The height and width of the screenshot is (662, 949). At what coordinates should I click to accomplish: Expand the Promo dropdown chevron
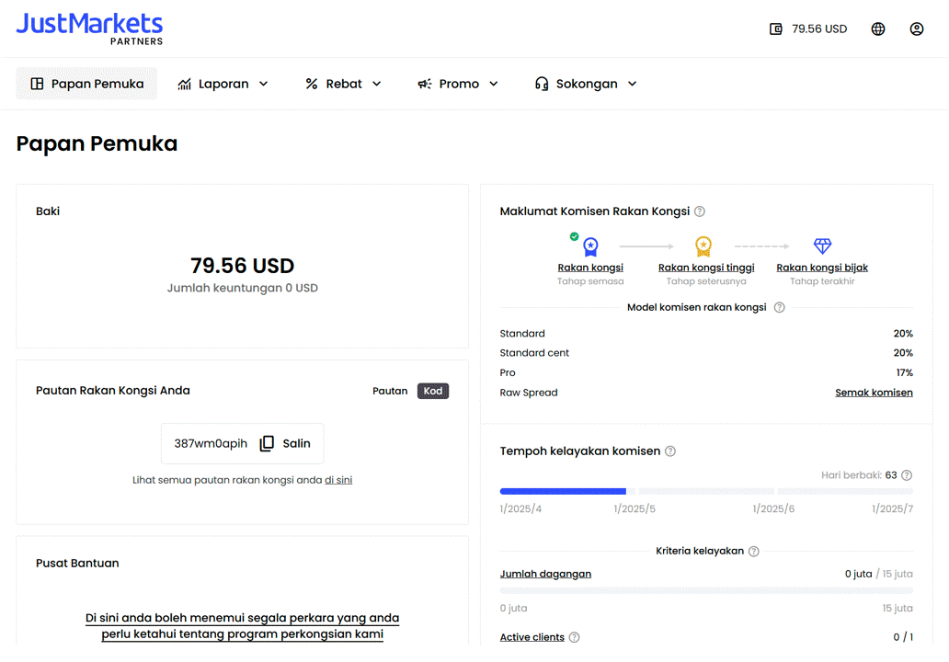493,84
